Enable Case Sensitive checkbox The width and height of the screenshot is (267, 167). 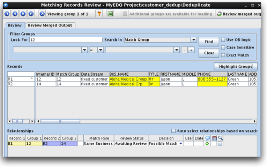223,47
